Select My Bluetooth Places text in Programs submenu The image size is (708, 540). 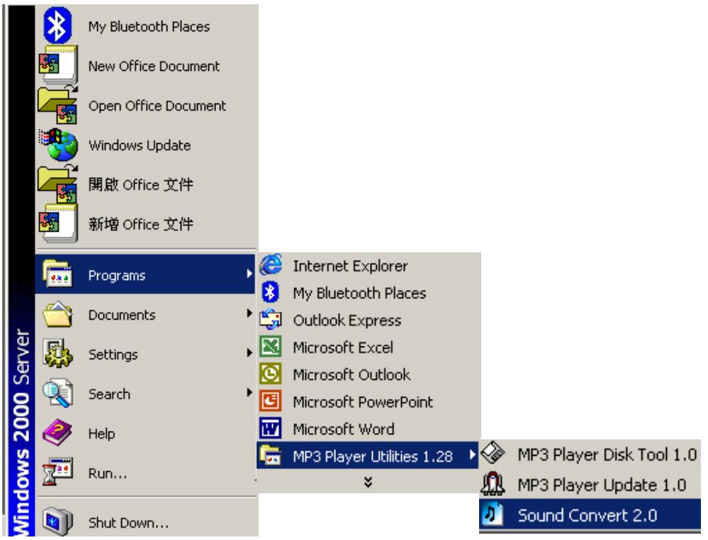click(x=359, y=293)
